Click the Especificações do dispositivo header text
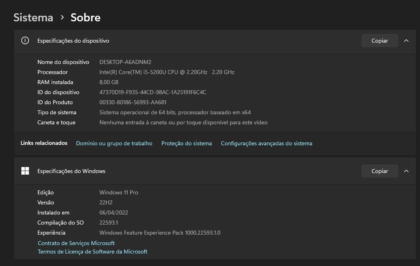Screen dimensions: 420x266 (x=73, y=41)
